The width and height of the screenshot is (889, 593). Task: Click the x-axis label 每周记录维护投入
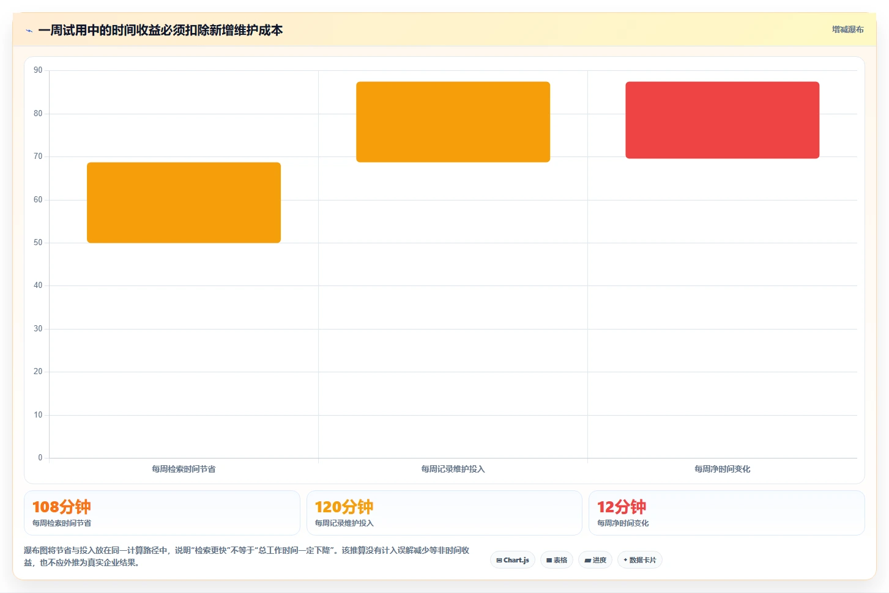tap(453, 469)
